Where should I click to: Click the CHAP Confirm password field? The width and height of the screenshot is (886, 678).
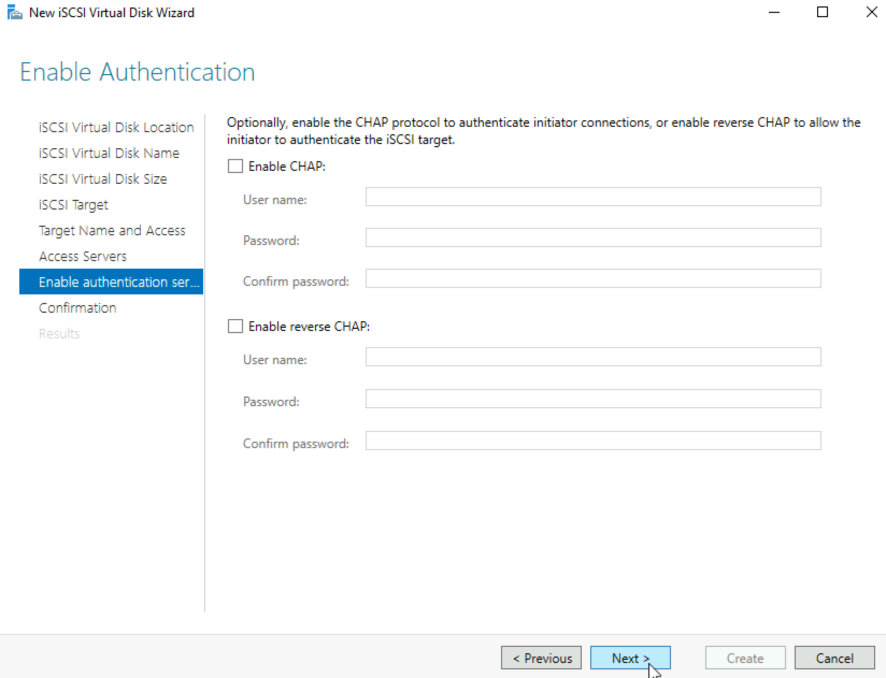click(x=593, y=278)
